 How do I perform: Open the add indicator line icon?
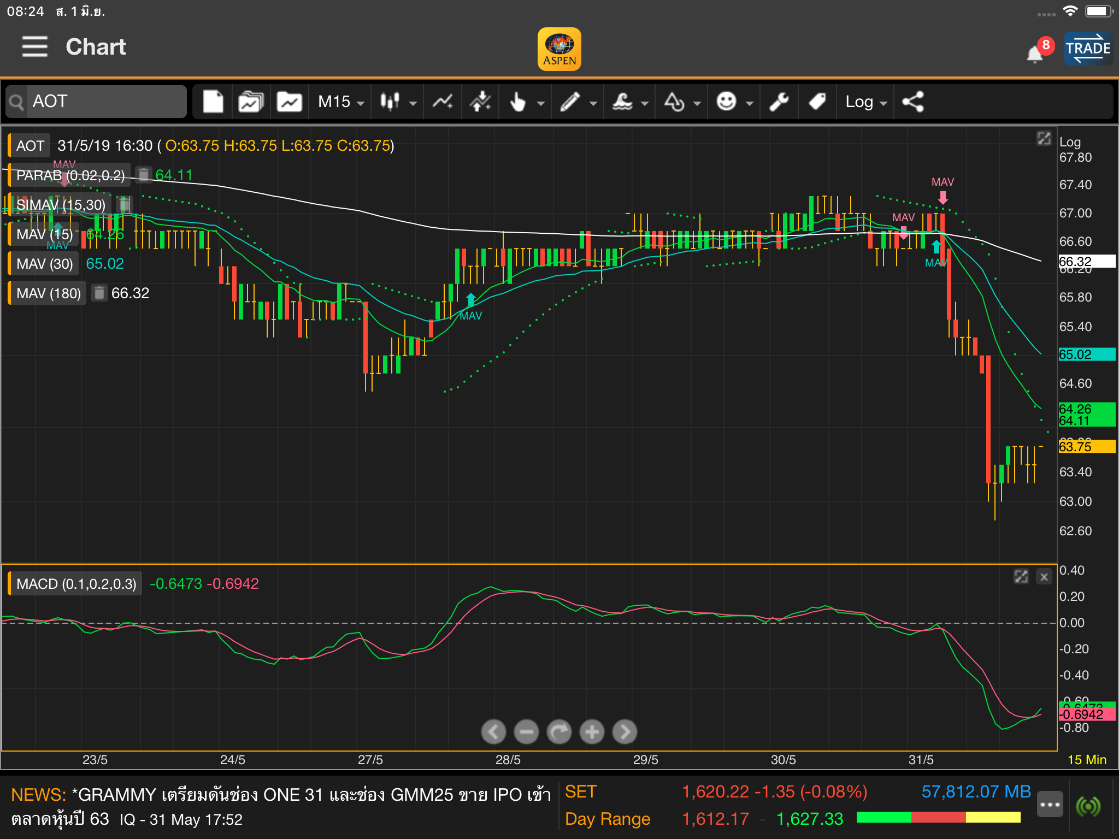pos(443,102)
